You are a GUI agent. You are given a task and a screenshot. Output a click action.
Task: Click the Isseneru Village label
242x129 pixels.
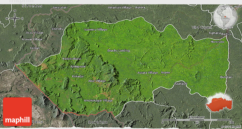96,29
